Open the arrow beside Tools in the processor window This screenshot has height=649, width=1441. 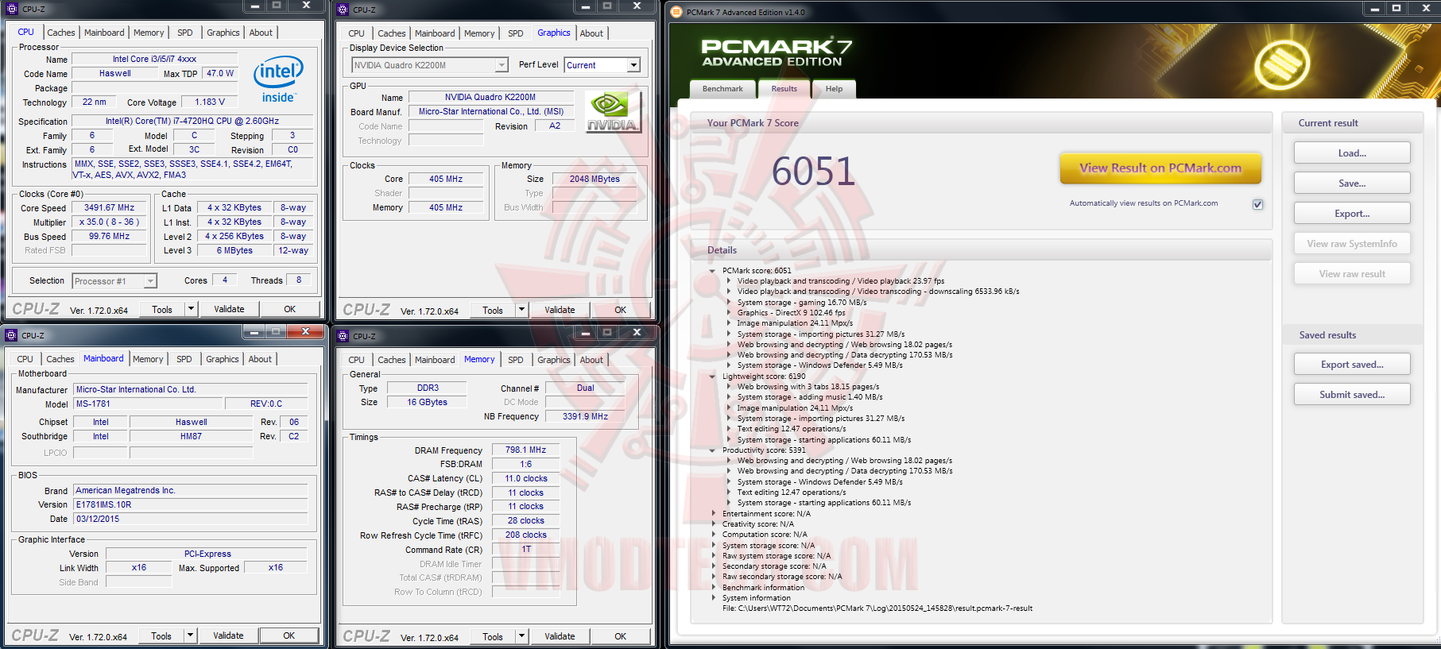(x=191, y=309)
